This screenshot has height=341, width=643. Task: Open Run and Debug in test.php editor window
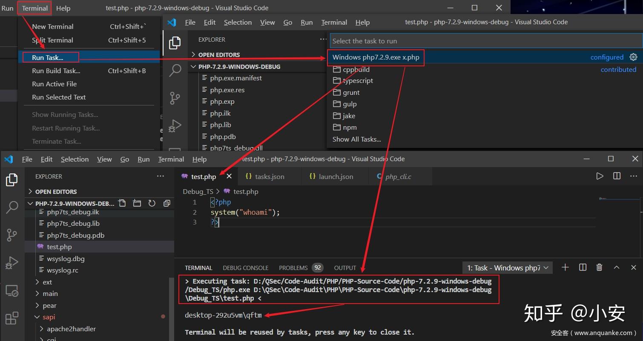point(12,262)
